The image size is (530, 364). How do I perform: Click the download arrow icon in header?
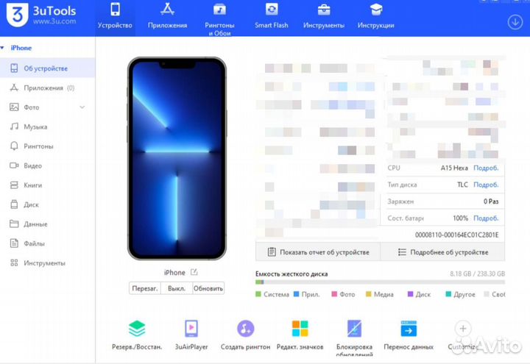click(515, 21)
